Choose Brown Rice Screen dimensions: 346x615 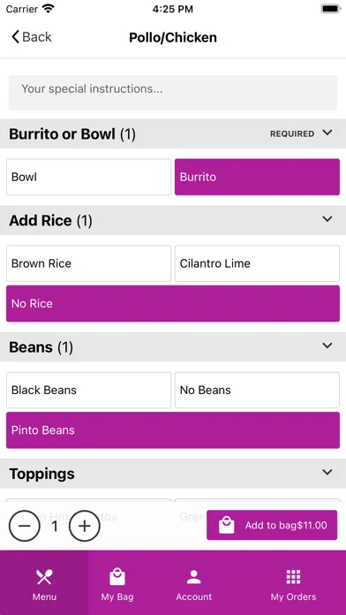tap(88, 263)
